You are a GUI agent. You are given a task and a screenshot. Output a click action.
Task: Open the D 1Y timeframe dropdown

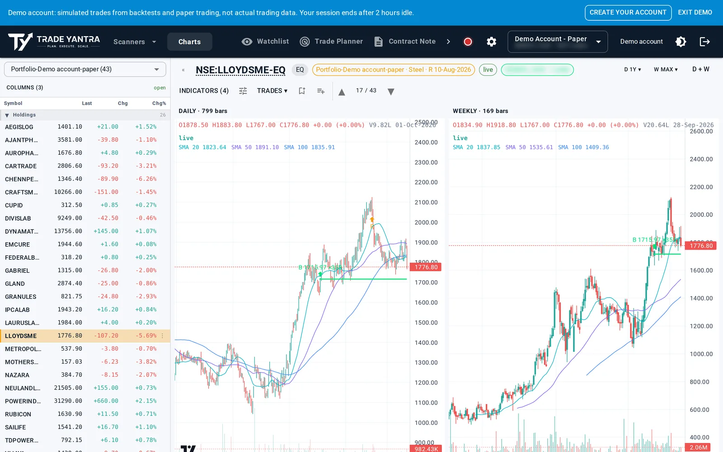[633, 70]
